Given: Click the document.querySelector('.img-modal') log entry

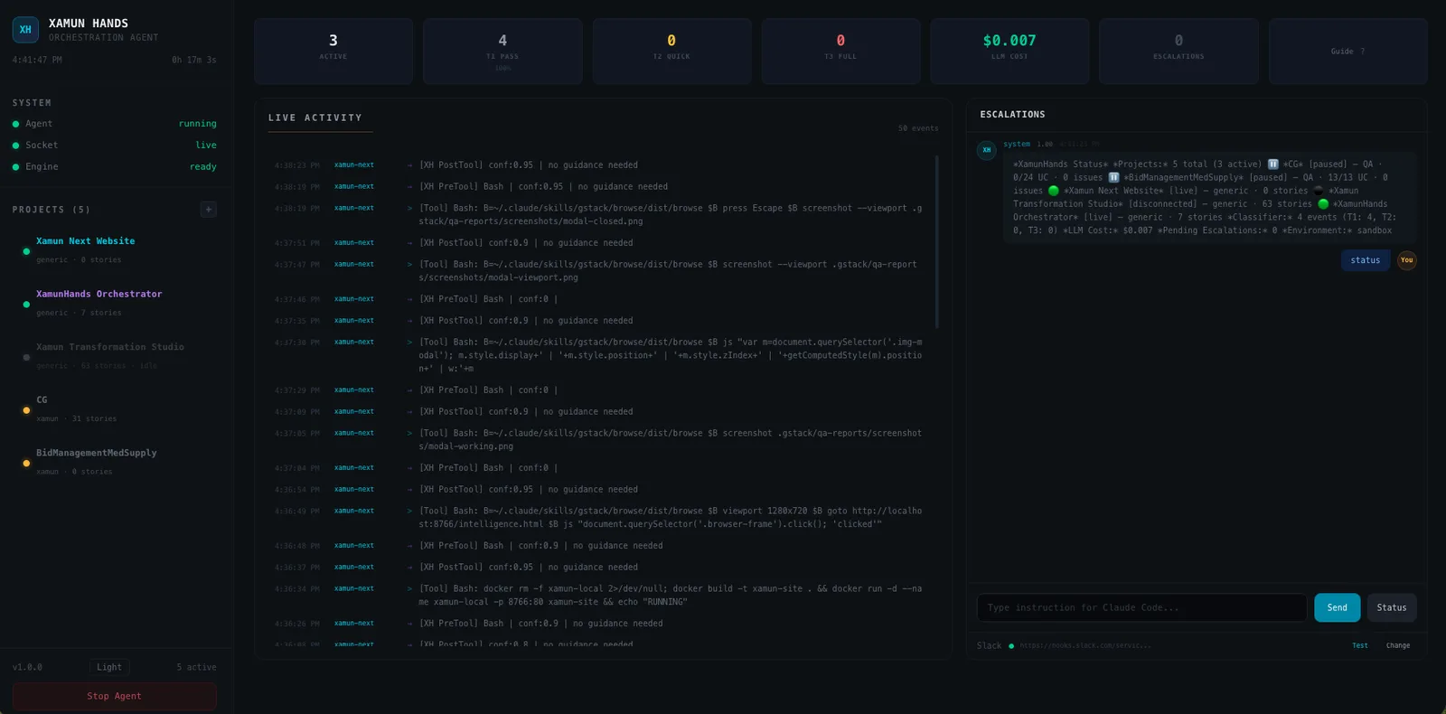Looking at the screenshot, I should point(601,355).
